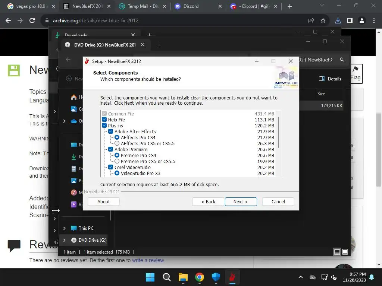Switch to the Discord #gif browser tab
The width and height of the screenshot is (382, 286).
pos(254,6)
